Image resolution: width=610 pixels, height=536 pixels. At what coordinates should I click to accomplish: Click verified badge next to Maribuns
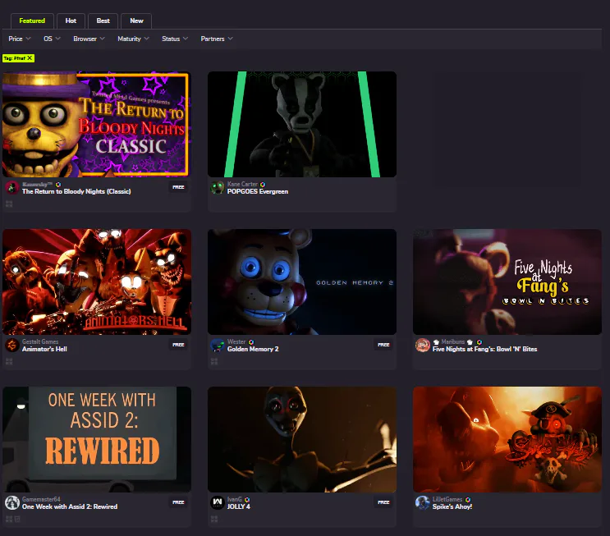479,342
